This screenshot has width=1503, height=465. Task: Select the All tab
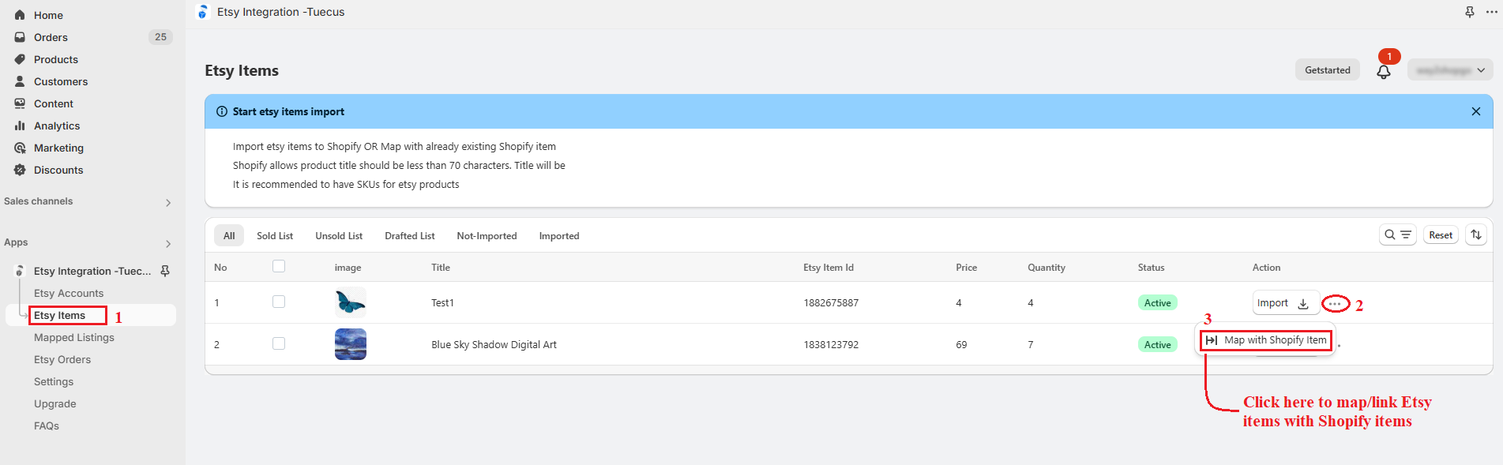tap(229, 235)
